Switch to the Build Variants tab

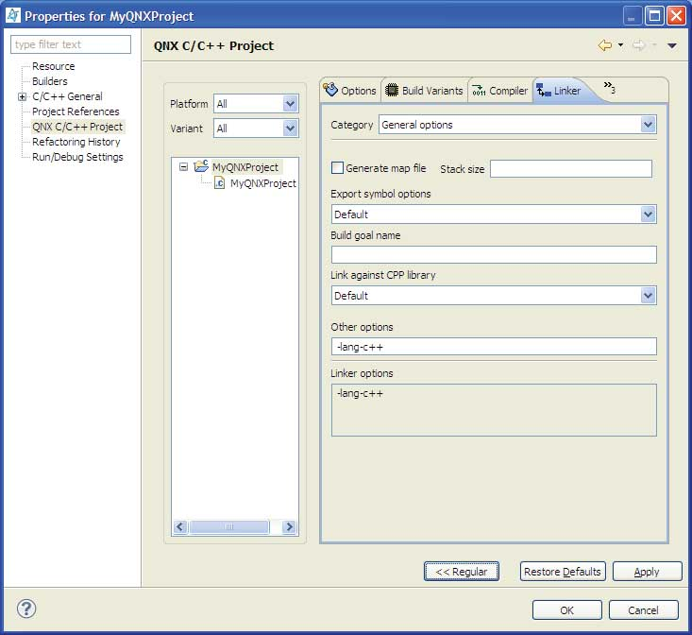[x=425, y=91]
